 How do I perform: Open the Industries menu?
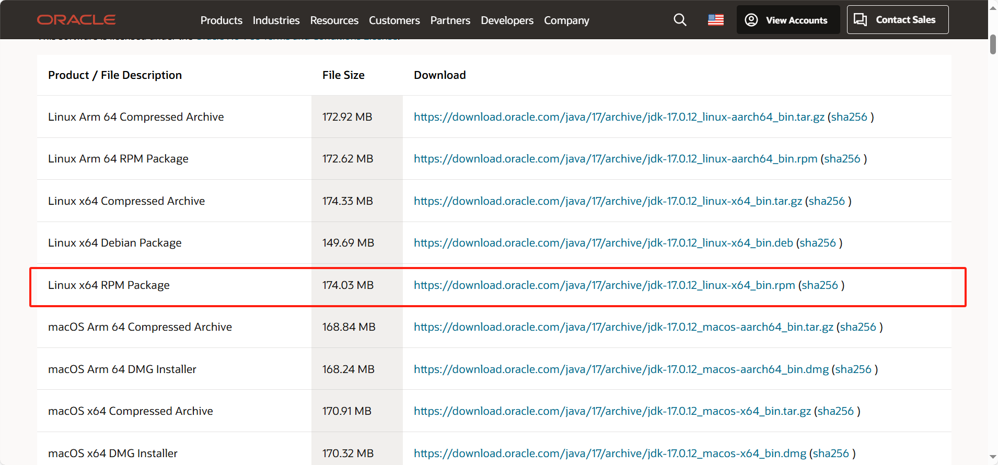(276, 20)
